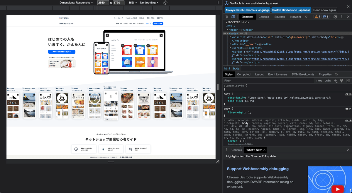Open the DOM Breakpoints tab
Screen dimensions: 352x193
pyautogui.click(x=303, y=74)
